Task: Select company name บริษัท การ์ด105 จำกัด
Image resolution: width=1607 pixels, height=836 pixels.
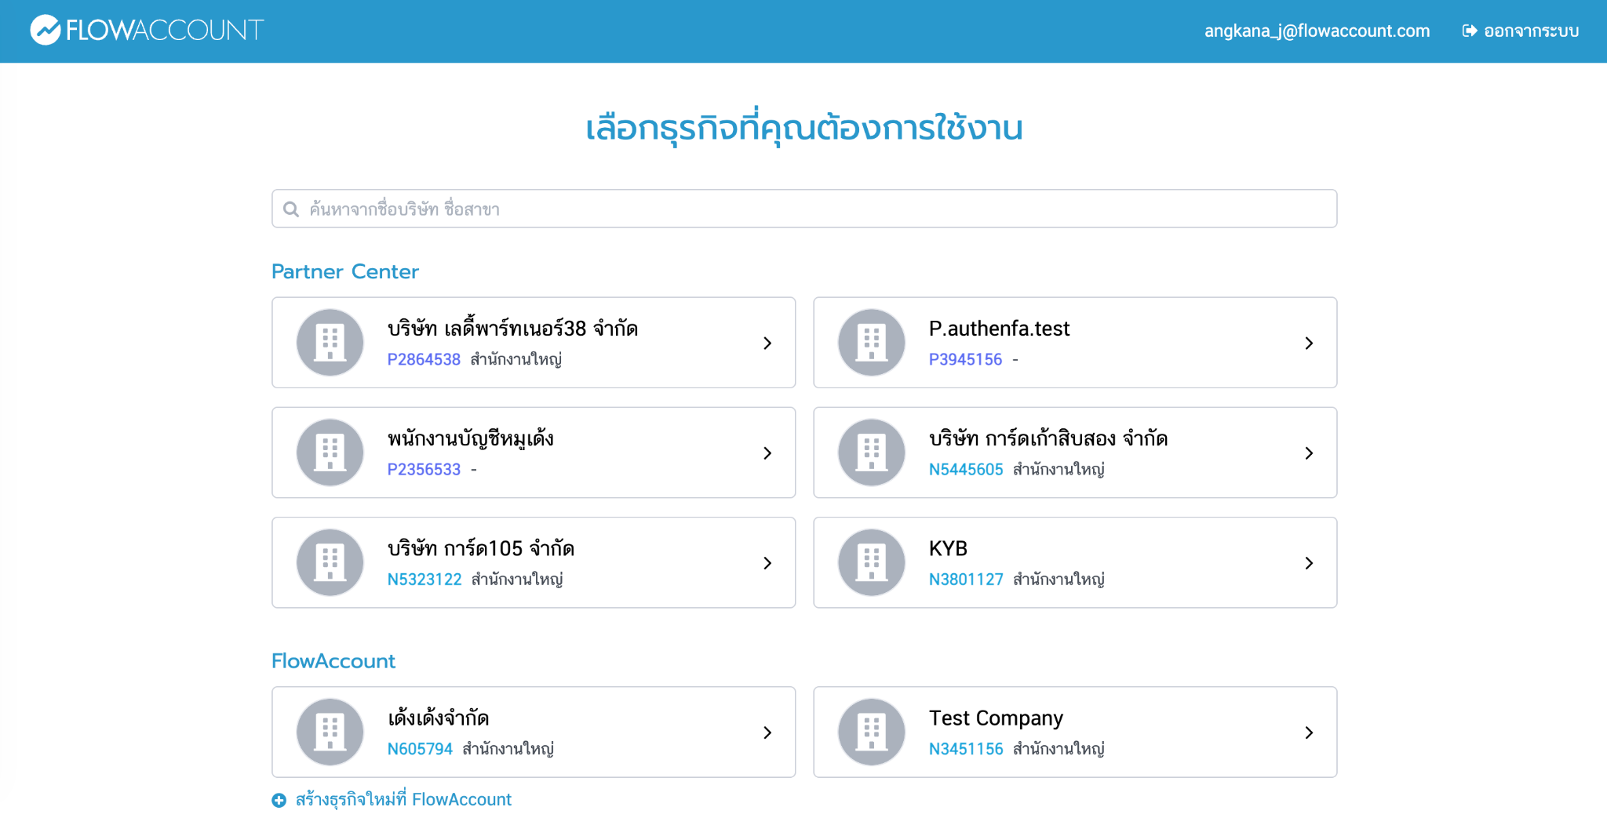Action: pos(481,548)
